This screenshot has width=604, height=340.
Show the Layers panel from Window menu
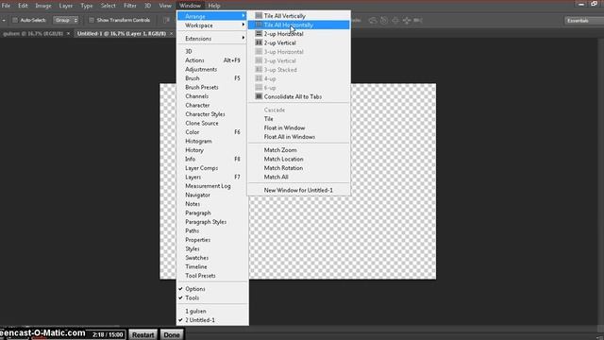[212, 177]
